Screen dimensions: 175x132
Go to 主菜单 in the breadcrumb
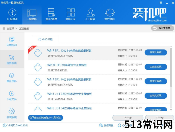10,29
